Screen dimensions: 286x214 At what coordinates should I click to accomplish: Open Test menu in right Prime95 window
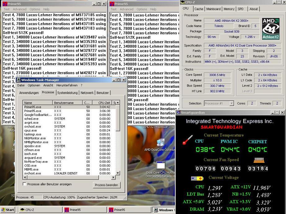coord(114,9)
